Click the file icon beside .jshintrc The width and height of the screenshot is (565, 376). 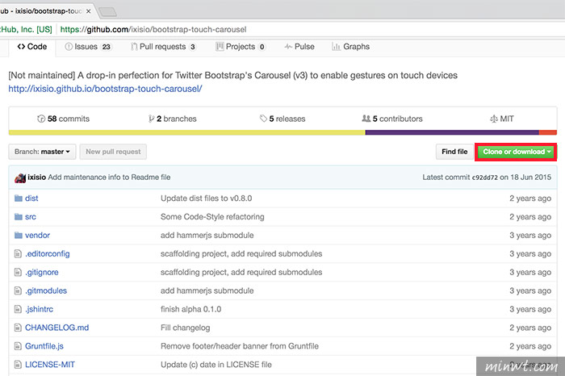click(18, 309)
